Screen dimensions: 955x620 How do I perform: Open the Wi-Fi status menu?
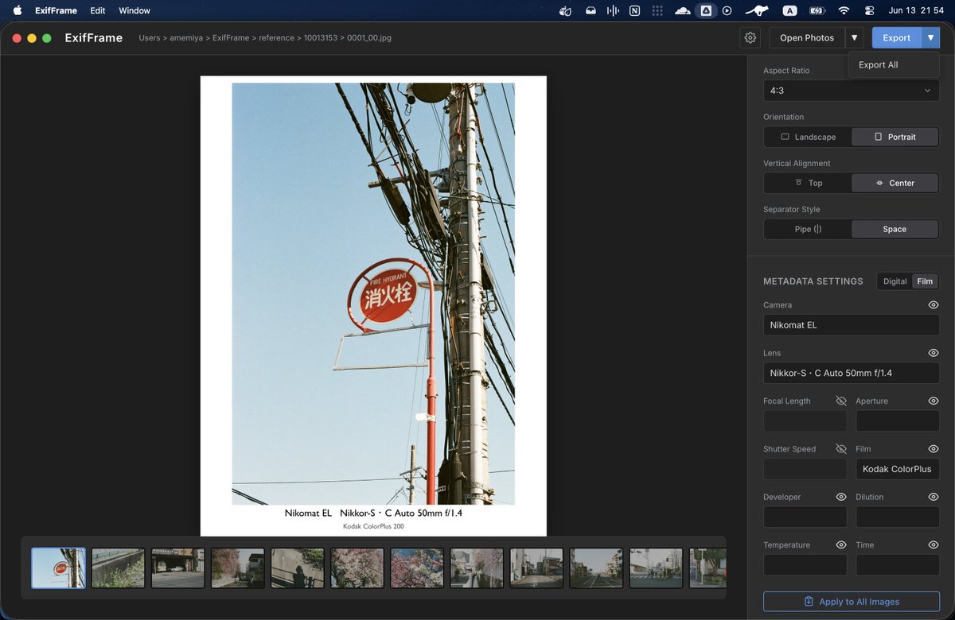tap(844, 10)
